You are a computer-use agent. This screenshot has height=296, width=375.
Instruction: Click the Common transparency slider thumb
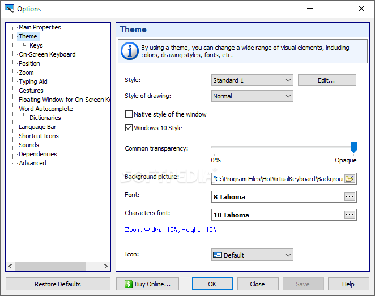tap(353, 147)
